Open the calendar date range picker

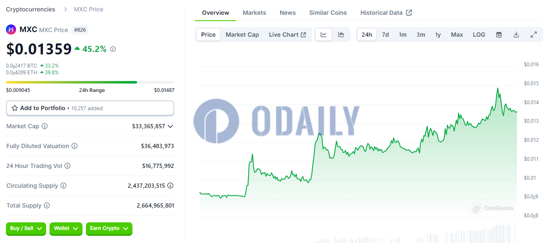coord(499,35)
